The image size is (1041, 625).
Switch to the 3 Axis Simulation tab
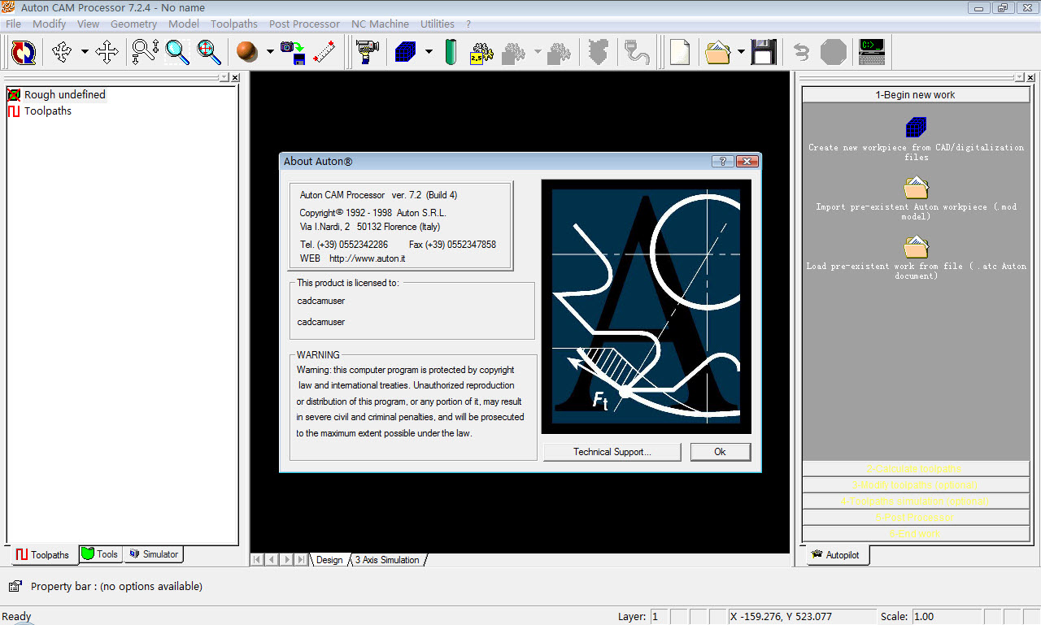point(387,559)
